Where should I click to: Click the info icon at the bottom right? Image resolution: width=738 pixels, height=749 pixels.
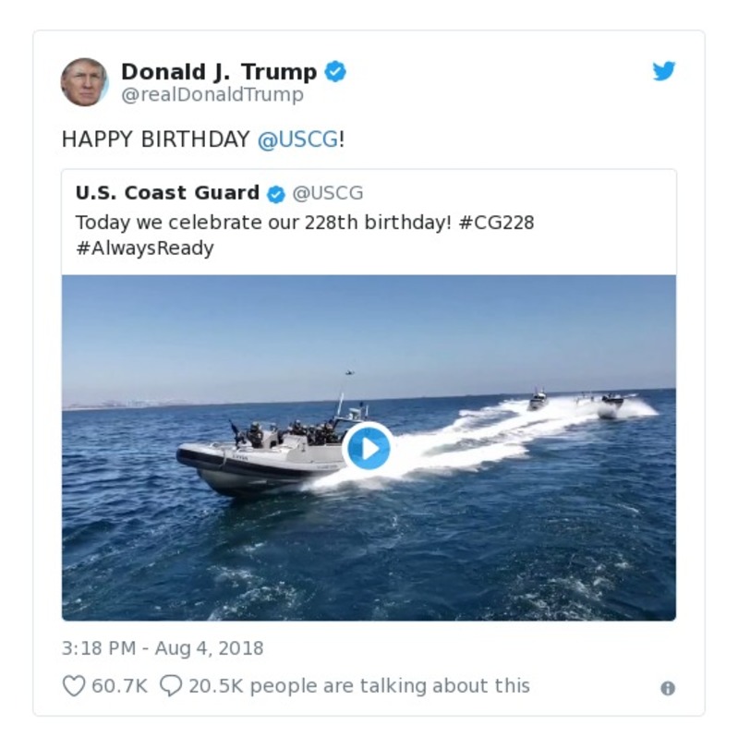[666, 687]
